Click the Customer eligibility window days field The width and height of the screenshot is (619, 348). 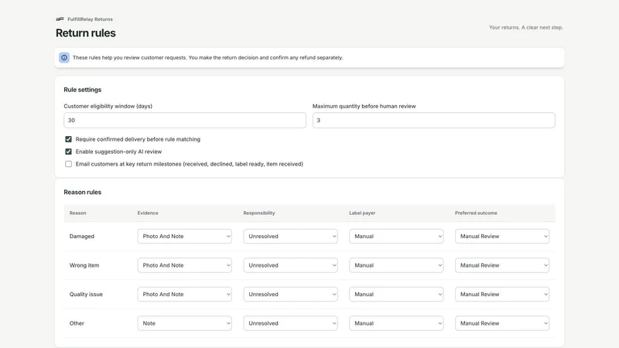point(185,121)
